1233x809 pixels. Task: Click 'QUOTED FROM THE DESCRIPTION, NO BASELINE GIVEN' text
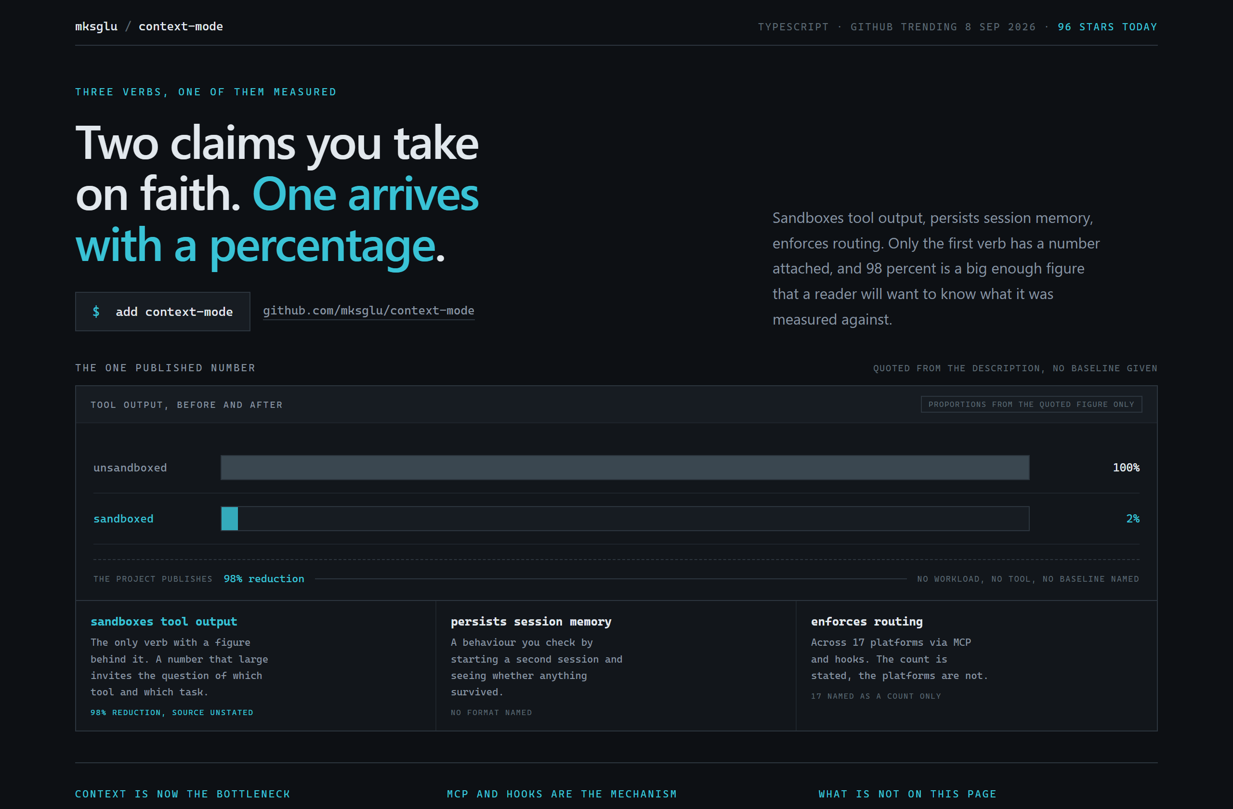[1015, 368]
